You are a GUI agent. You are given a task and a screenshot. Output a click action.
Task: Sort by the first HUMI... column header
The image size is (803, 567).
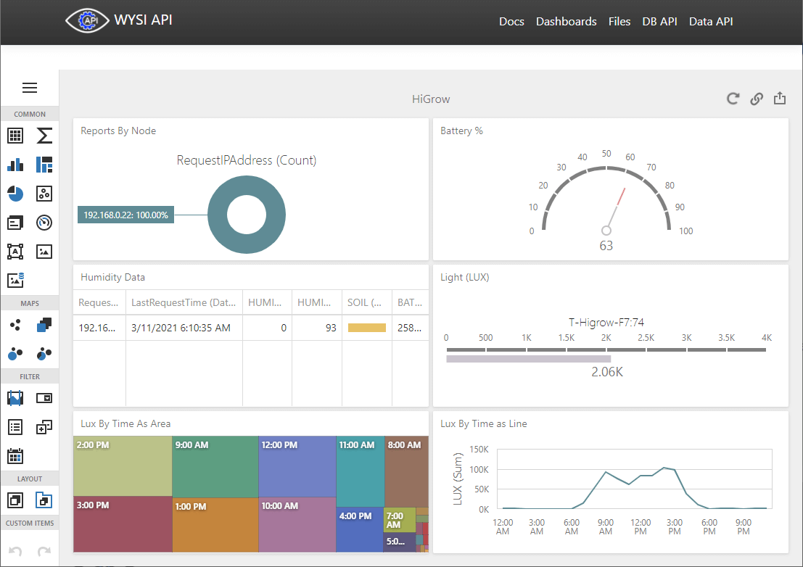(x=267, y=302)
